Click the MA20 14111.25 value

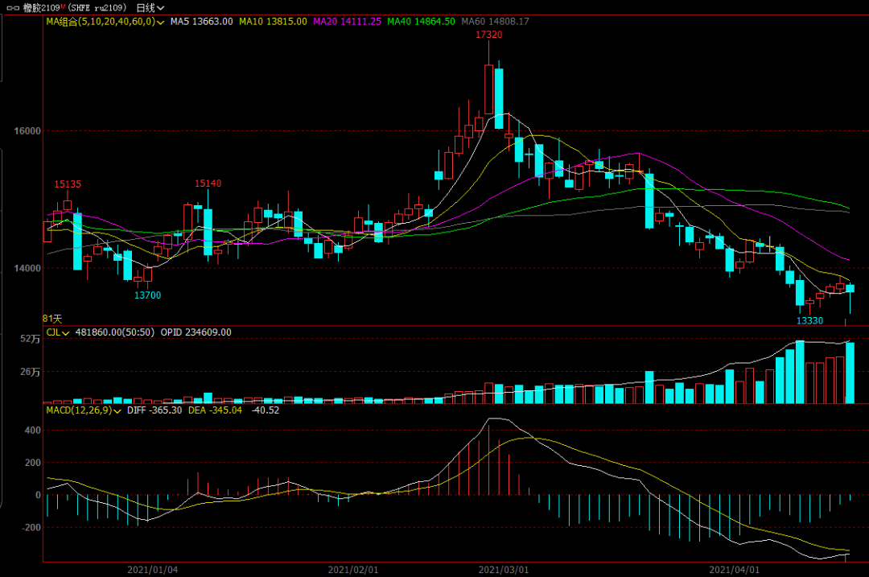[347, 22]
